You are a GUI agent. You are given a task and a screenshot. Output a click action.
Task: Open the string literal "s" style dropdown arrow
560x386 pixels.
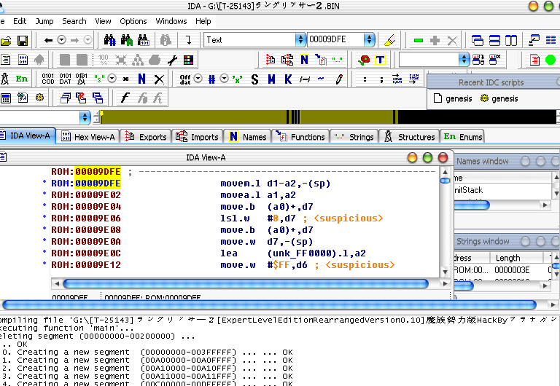[112, 78]
